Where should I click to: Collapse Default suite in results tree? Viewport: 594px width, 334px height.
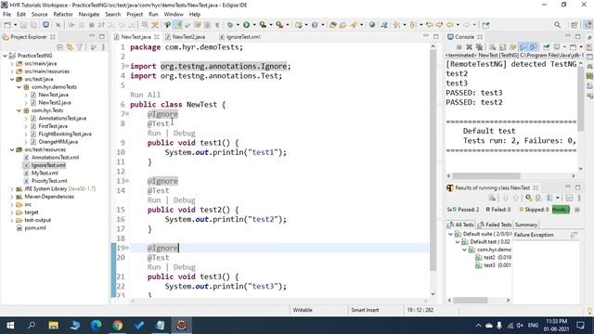pos(450,234)
